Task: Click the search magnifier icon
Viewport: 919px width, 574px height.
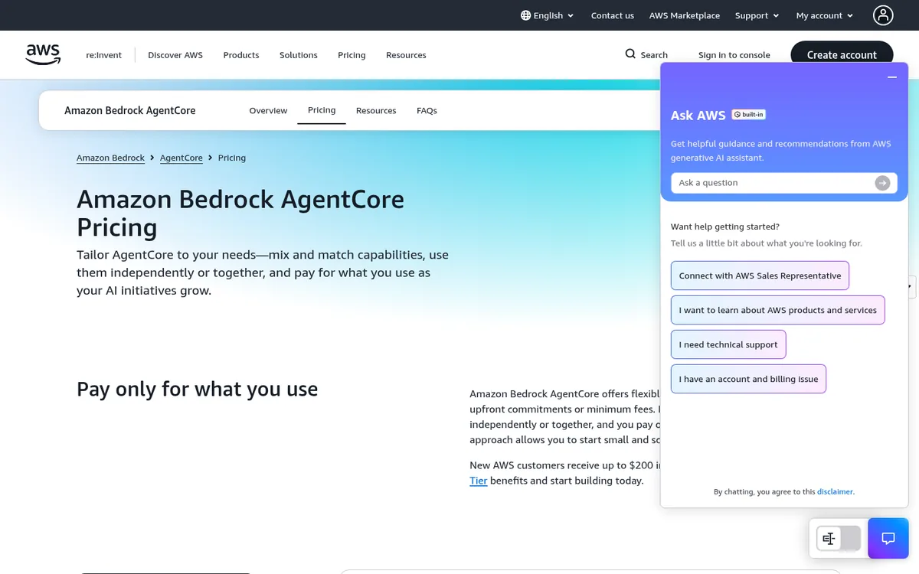Action: pos(630,54)
